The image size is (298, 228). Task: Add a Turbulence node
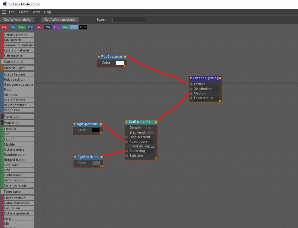click(17, 175)
